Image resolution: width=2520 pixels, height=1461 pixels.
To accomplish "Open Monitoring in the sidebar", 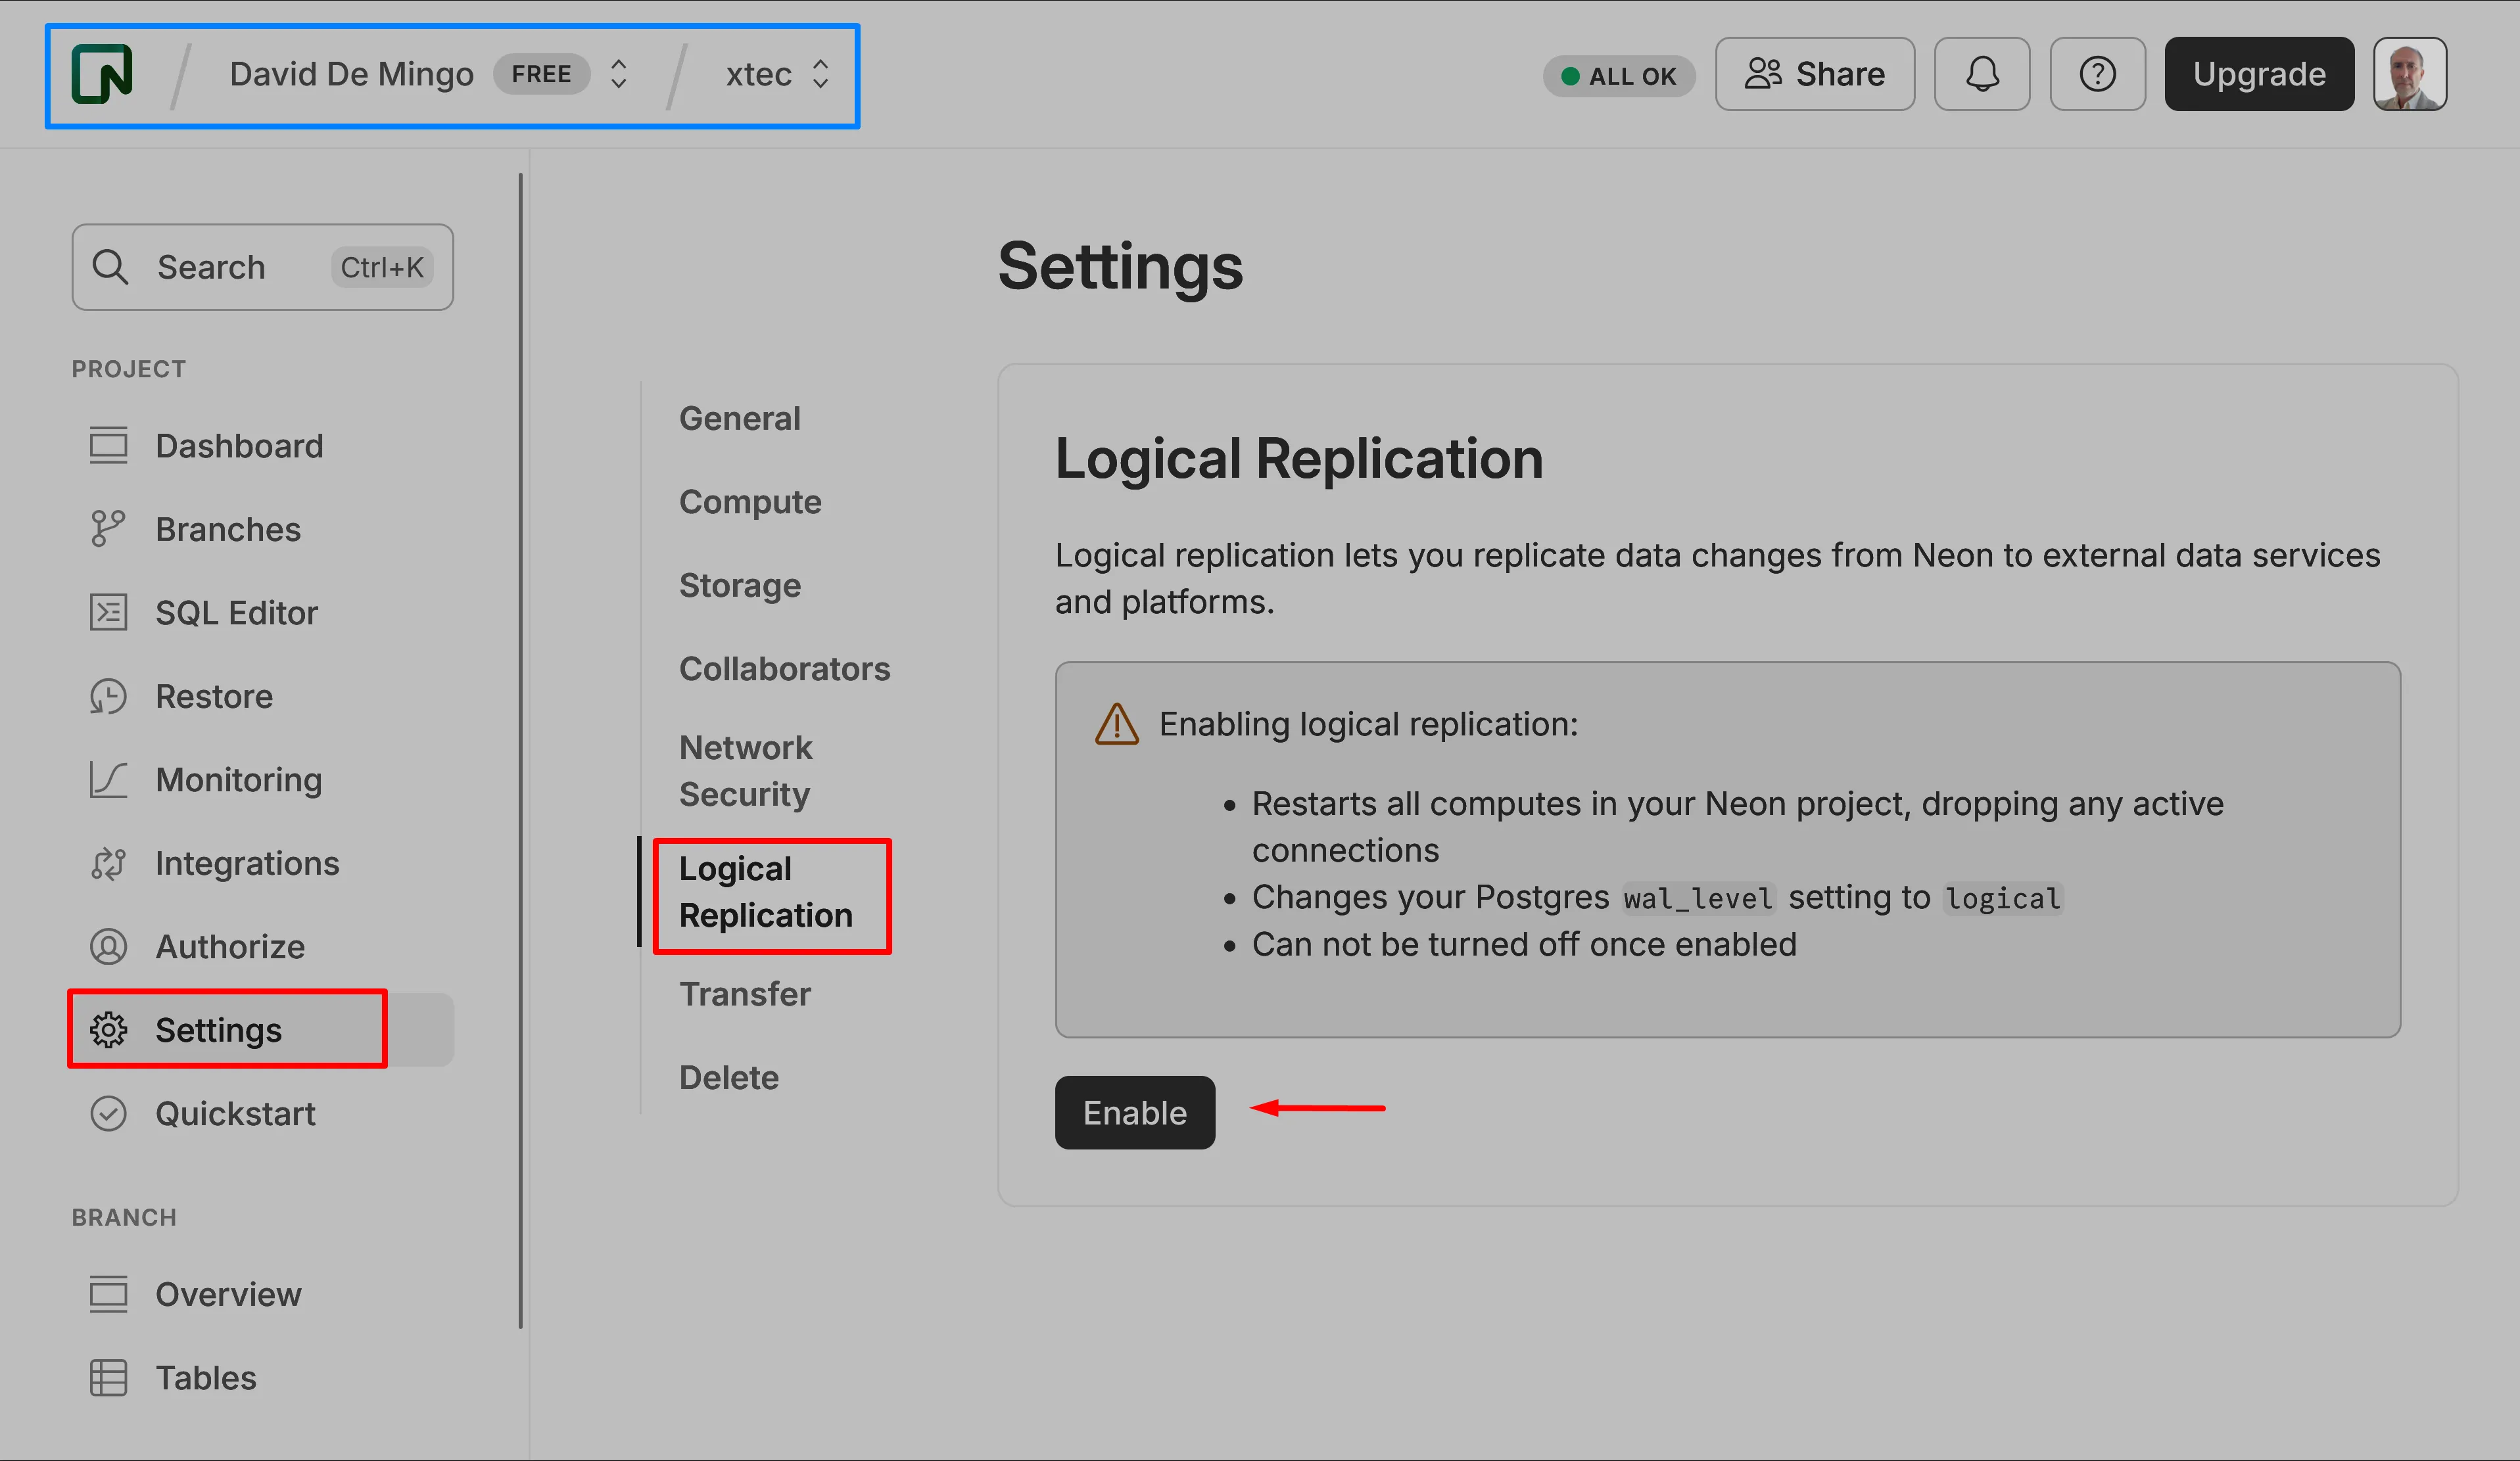I will (x=238, y=779).
